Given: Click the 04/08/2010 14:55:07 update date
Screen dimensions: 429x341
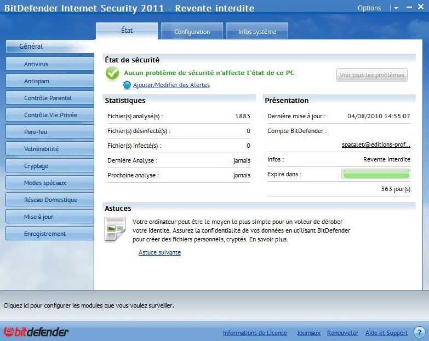Looking at the screenshot, I should click(379, 116).
